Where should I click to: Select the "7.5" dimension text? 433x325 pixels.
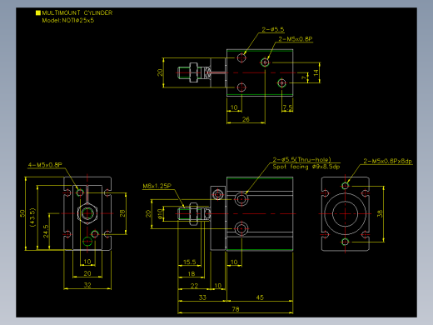[x=287, y=107]
